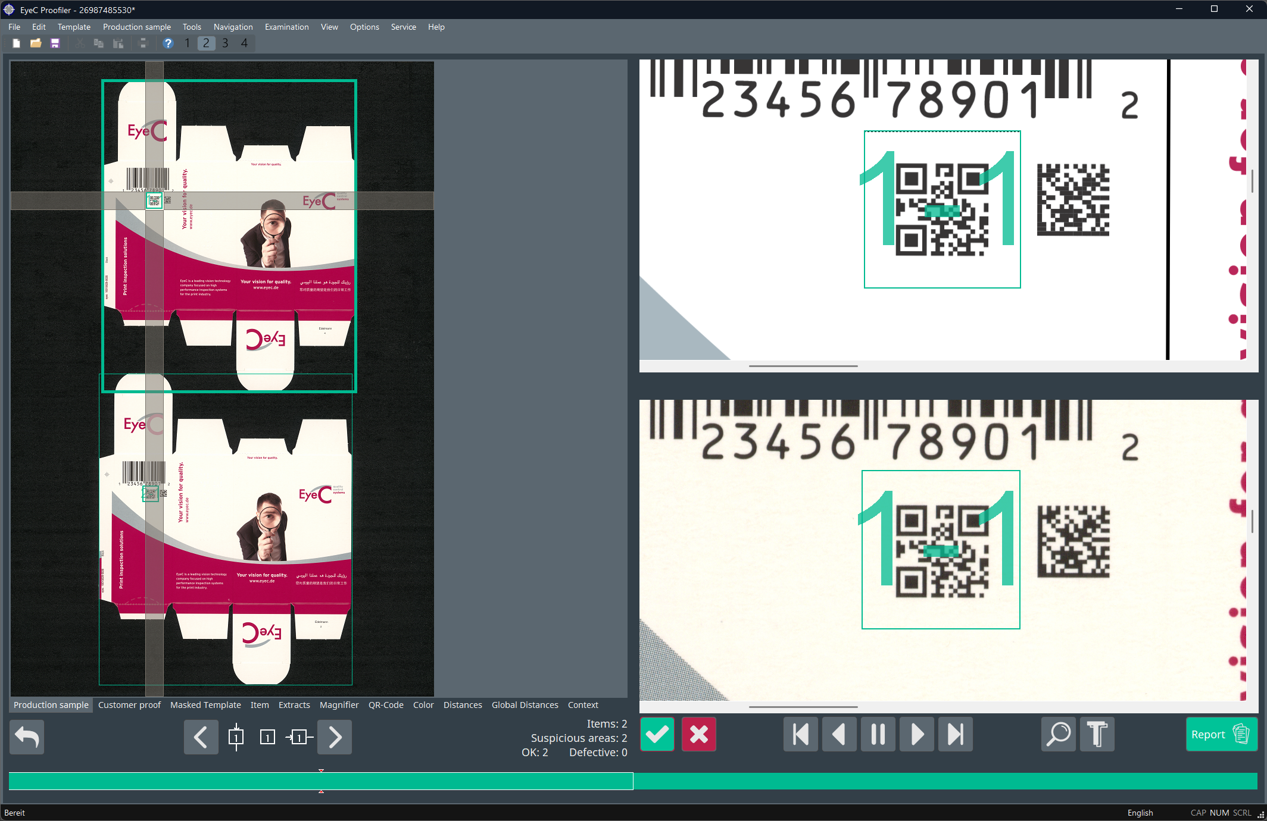This screenshot has width=1267, height=821.
Task: Switch to the Distances tab
Action: pyautogui.click(x=463, y=705)
